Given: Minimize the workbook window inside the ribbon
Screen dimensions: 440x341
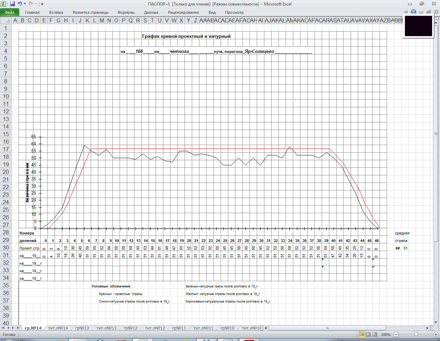Looking at the screenshot, I should pyautogui.click(x=421, y=12).
